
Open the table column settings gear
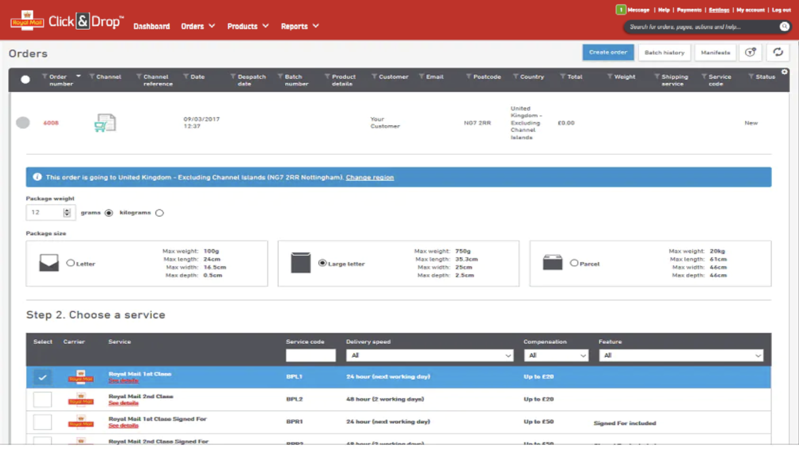pos(785,72)
